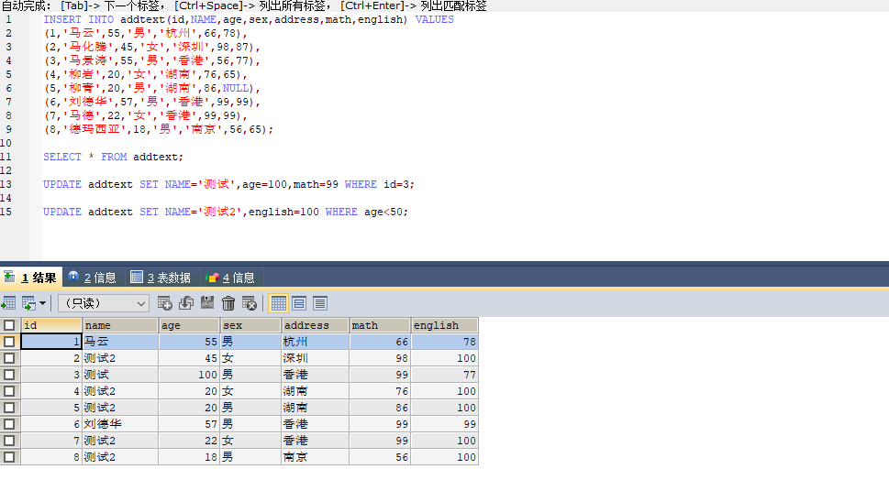Click the export result set icon
Screen dimensions: 889x491
[x=9, y=303]
